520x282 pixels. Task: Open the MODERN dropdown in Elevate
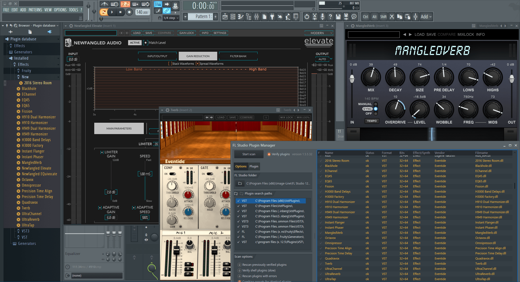(x=319, y=33)
